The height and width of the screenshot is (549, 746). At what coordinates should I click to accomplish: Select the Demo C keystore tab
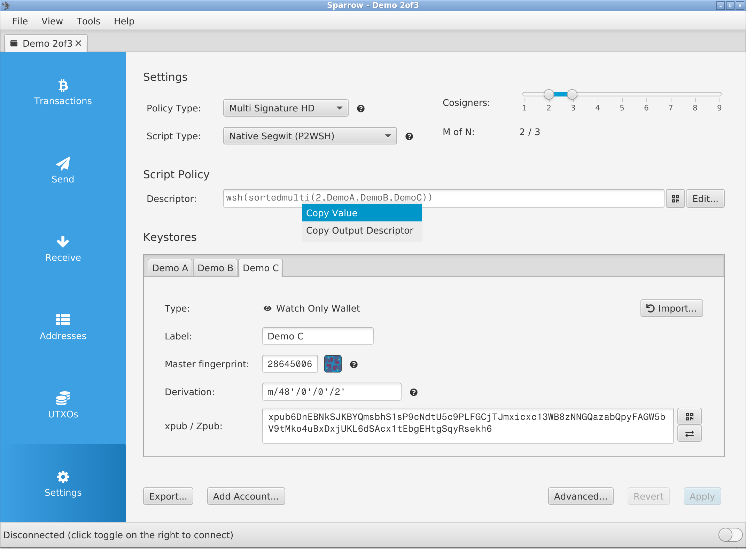click(261, 268)
